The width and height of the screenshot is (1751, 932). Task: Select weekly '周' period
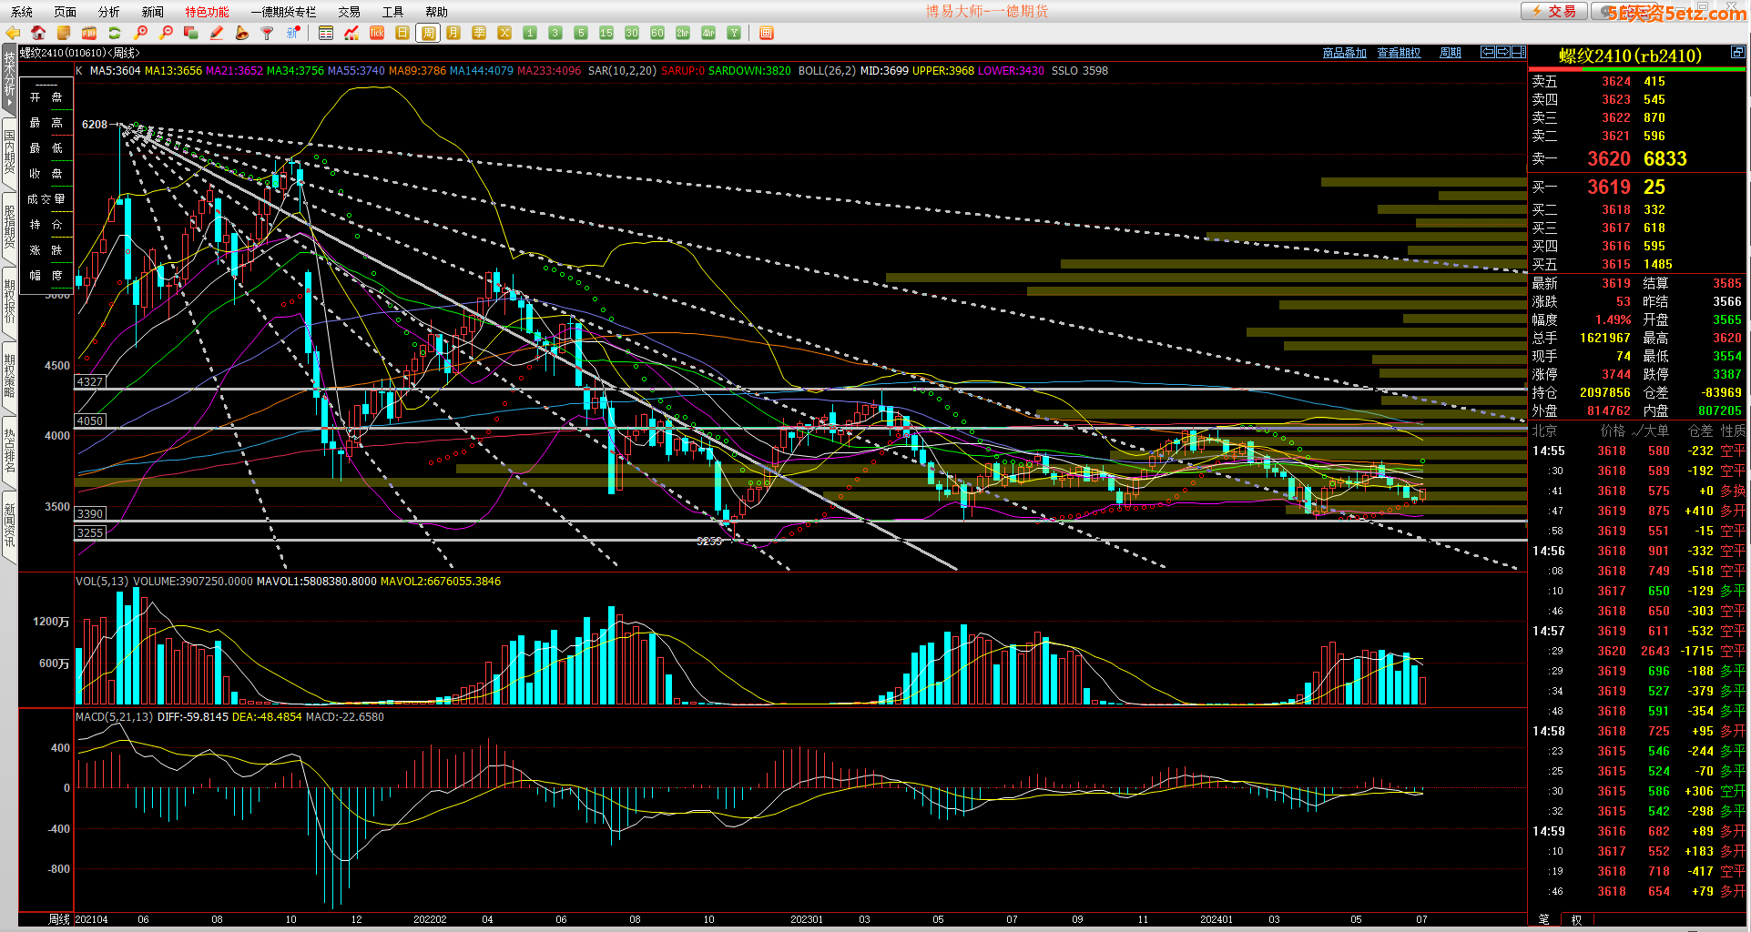(428, 33)
